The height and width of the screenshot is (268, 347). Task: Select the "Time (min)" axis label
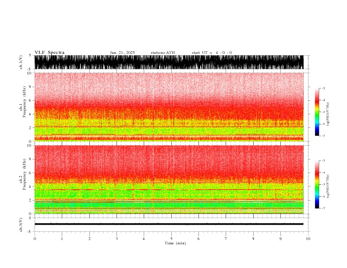175,243
